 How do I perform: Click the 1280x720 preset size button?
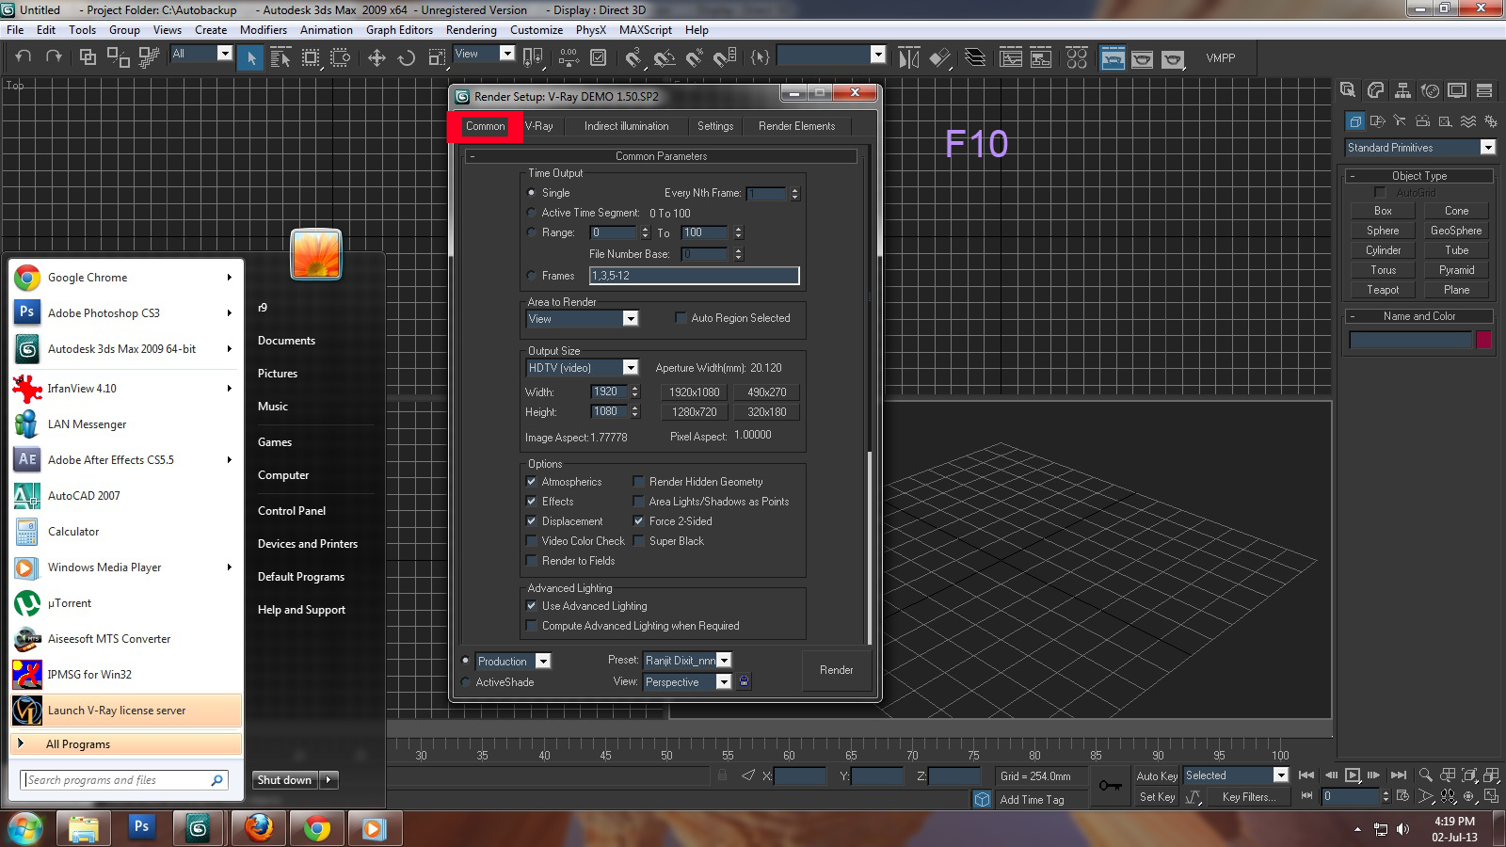point(694,412)
